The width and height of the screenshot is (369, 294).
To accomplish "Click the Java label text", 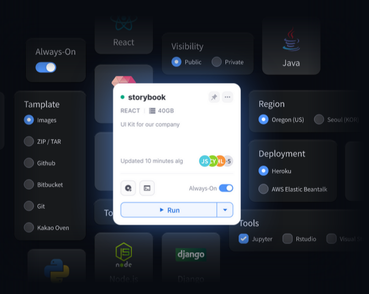I will click(291, 63).
